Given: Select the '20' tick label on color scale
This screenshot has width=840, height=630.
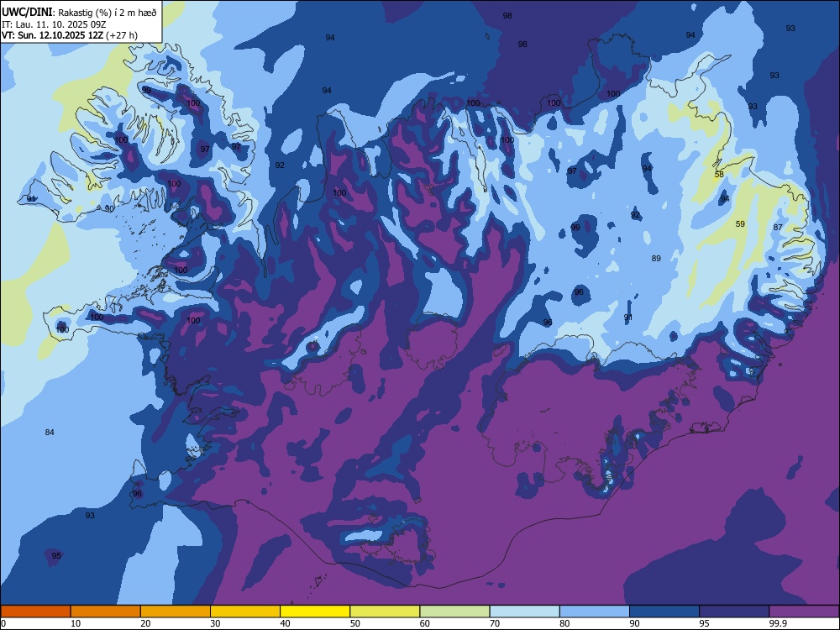Looking at the screenshot, I should coord(145,623).
